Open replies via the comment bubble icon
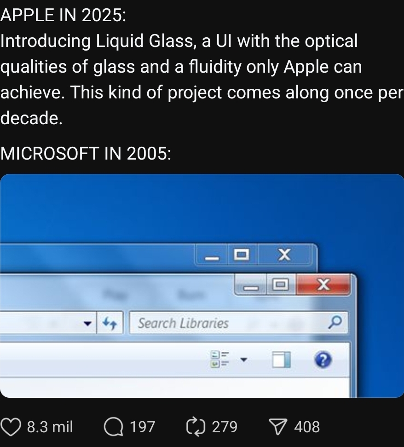 (x=114, y=427)
